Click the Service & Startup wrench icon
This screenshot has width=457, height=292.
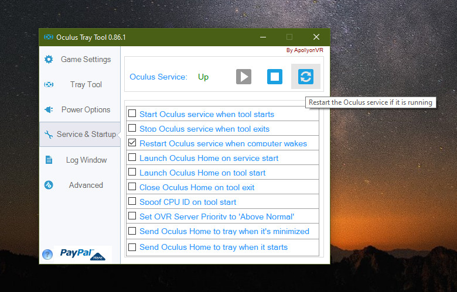[x=49, y=134]
